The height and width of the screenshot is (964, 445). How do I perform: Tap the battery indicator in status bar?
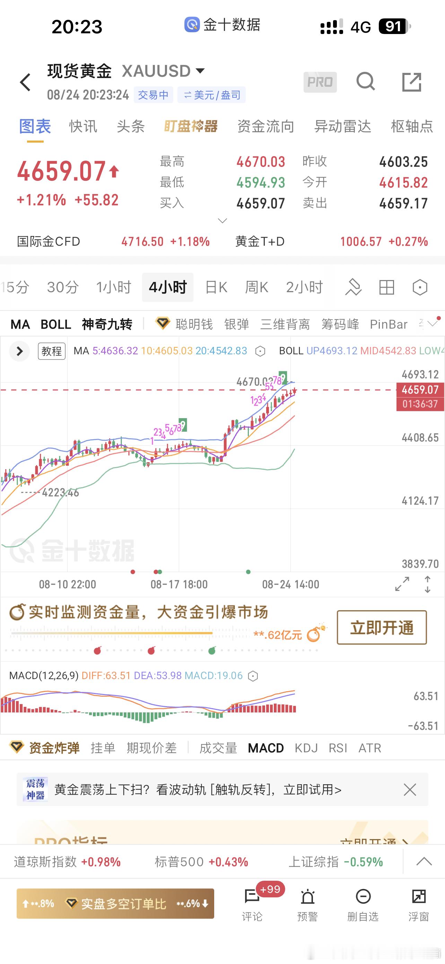395,27
